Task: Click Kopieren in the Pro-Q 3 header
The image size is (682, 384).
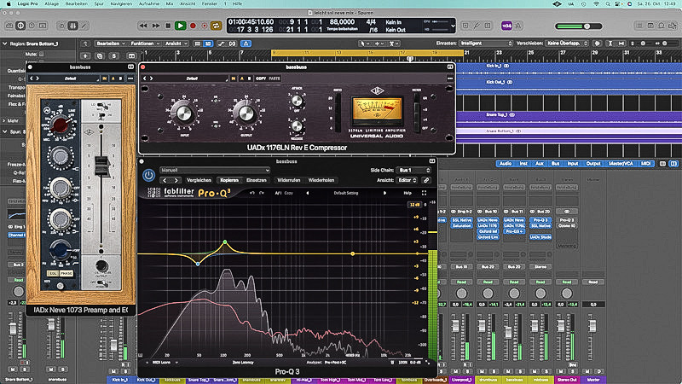Action: [x=229, y=180]
